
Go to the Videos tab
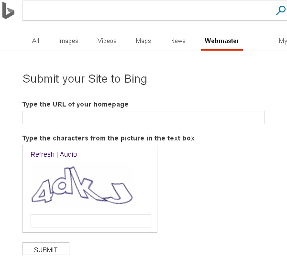(x=107, y=41)
